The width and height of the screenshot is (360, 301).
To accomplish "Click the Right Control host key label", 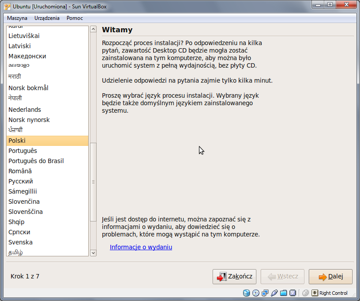I will (x=334, y=293).
